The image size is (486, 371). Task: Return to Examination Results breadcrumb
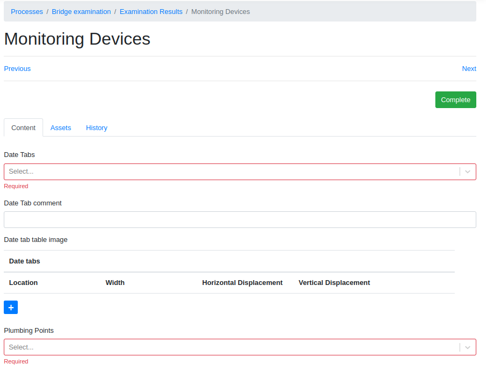[x=151, y=12]
